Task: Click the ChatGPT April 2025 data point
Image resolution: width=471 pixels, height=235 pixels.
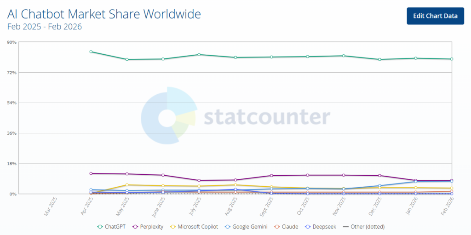Action: [91, 52]
